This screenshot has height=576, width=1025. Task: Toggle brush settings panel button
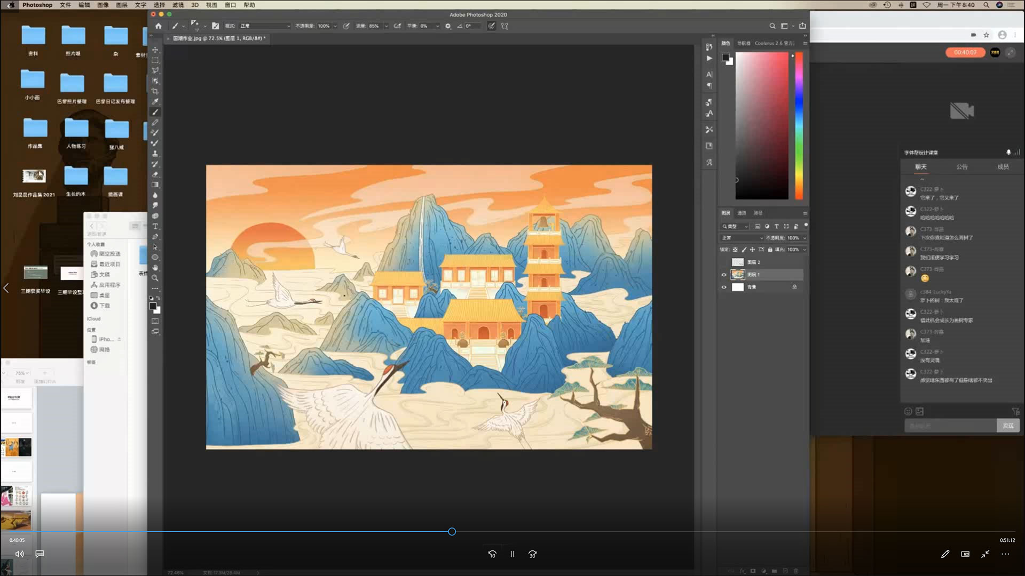pos(215,26)
